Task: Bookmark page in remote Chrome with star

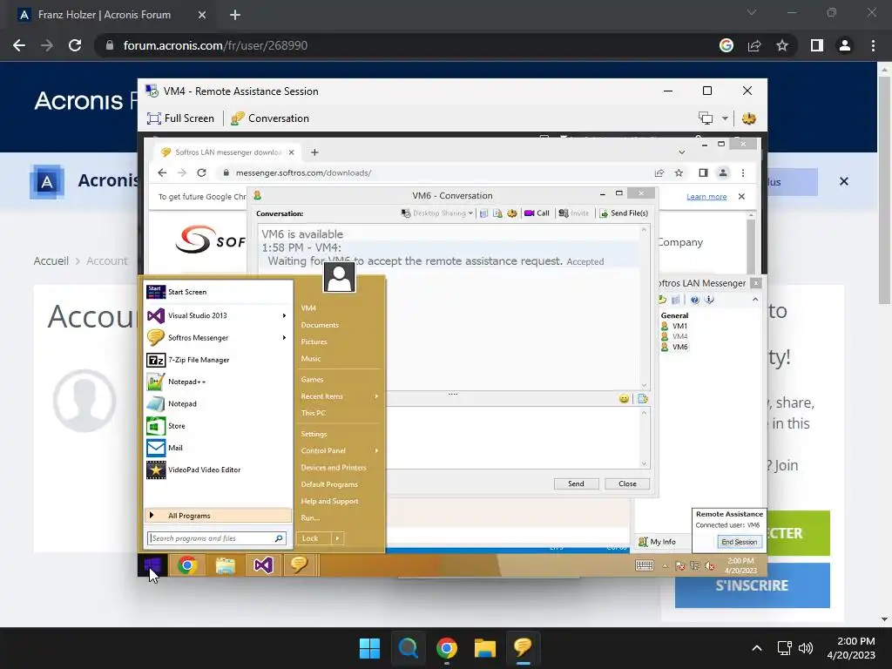Action: pyautogui.click(x=679, y=173)
